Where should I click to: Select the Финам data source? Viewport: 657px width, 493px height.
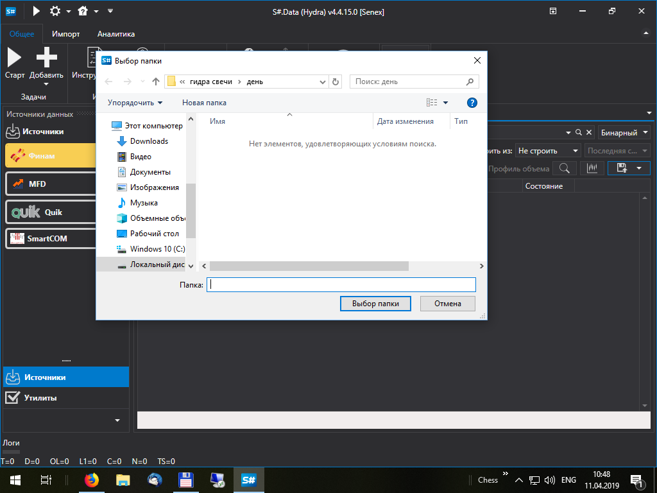click(x=51, y=155)
